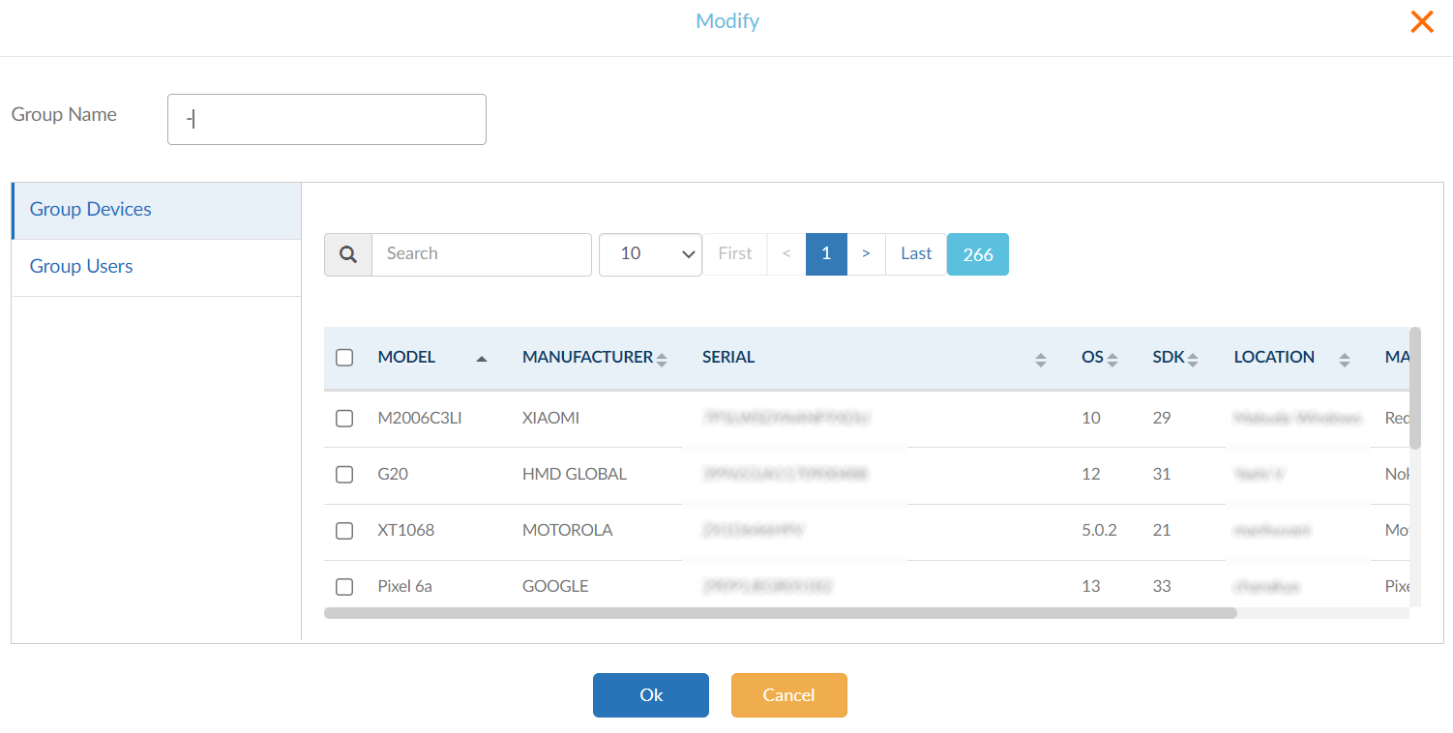
Task: Close the Modify dialog with orange X
Action: pos(1421,22)
